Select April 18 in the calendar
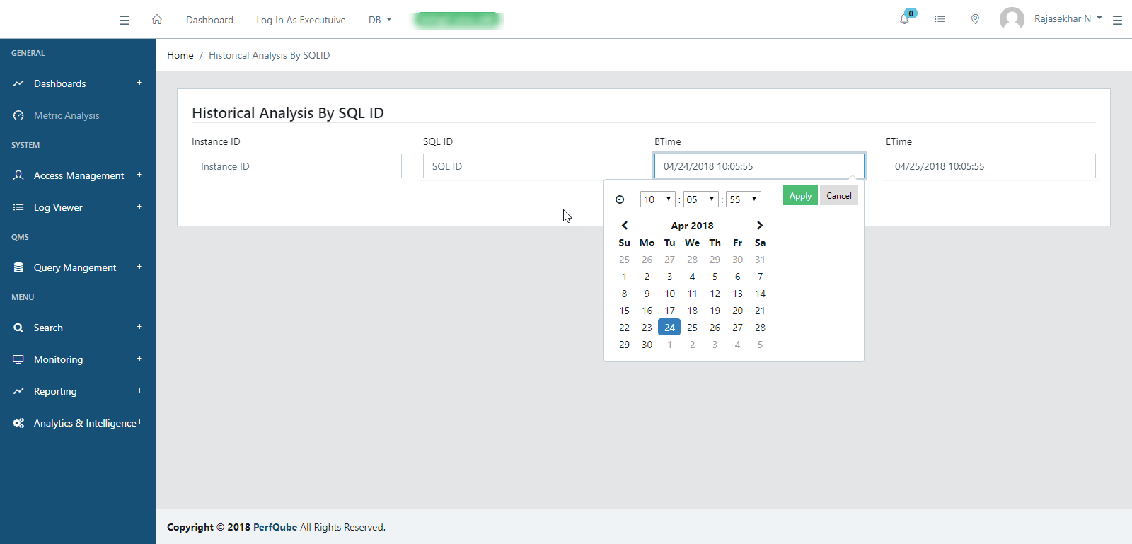 pos(692,311)
